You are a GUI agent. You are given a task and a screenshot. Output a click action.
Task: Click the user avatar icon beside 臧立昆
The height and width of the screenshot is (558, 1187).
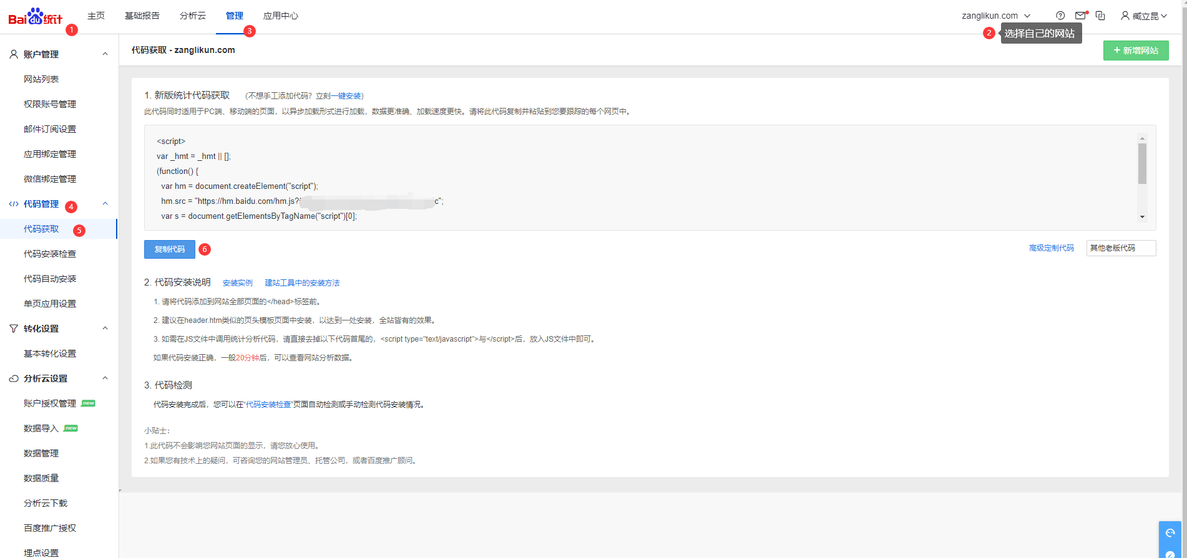click(x=1125, y=16)
